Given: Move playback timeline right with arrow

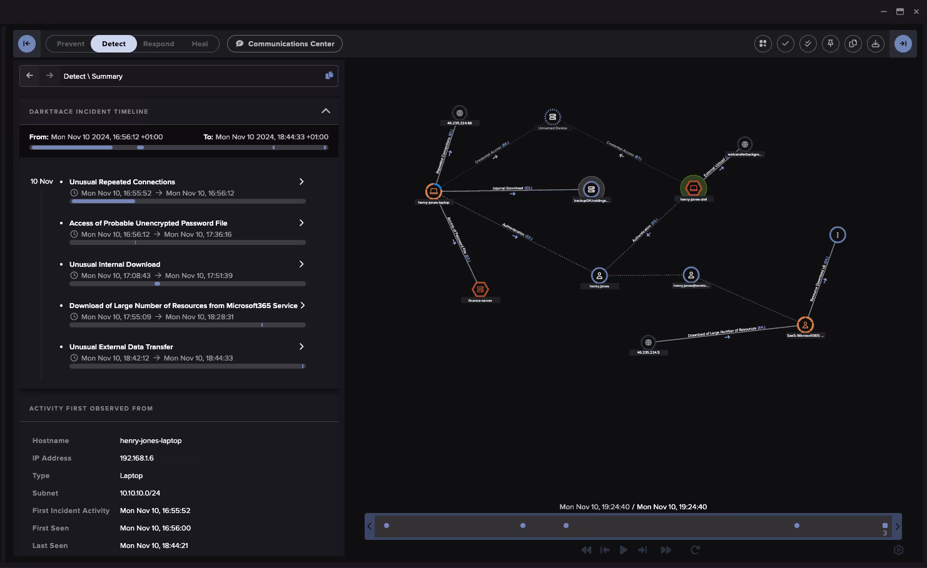Looking at the screenshot, I should click(x=897, y=526).
